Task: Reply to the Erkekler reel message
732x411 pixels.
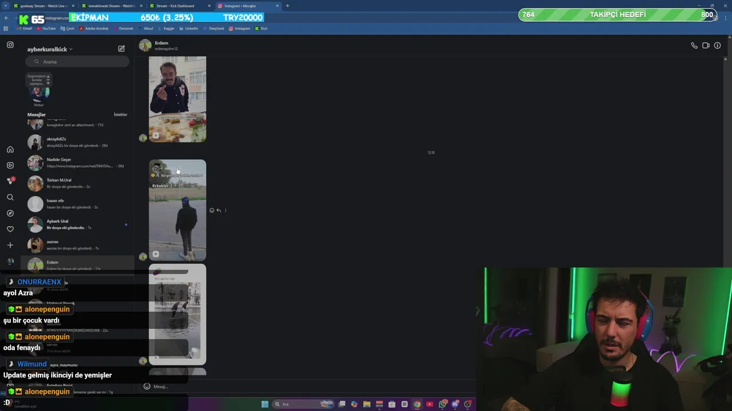Action: pos(218,211)
